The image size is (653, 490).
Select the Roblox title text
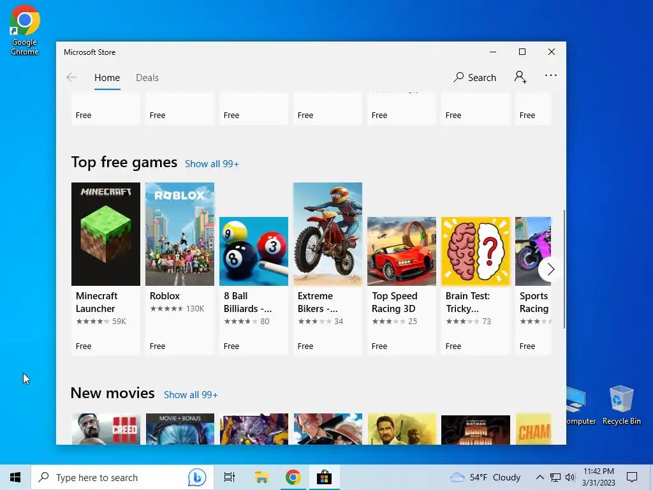point(165,296)
